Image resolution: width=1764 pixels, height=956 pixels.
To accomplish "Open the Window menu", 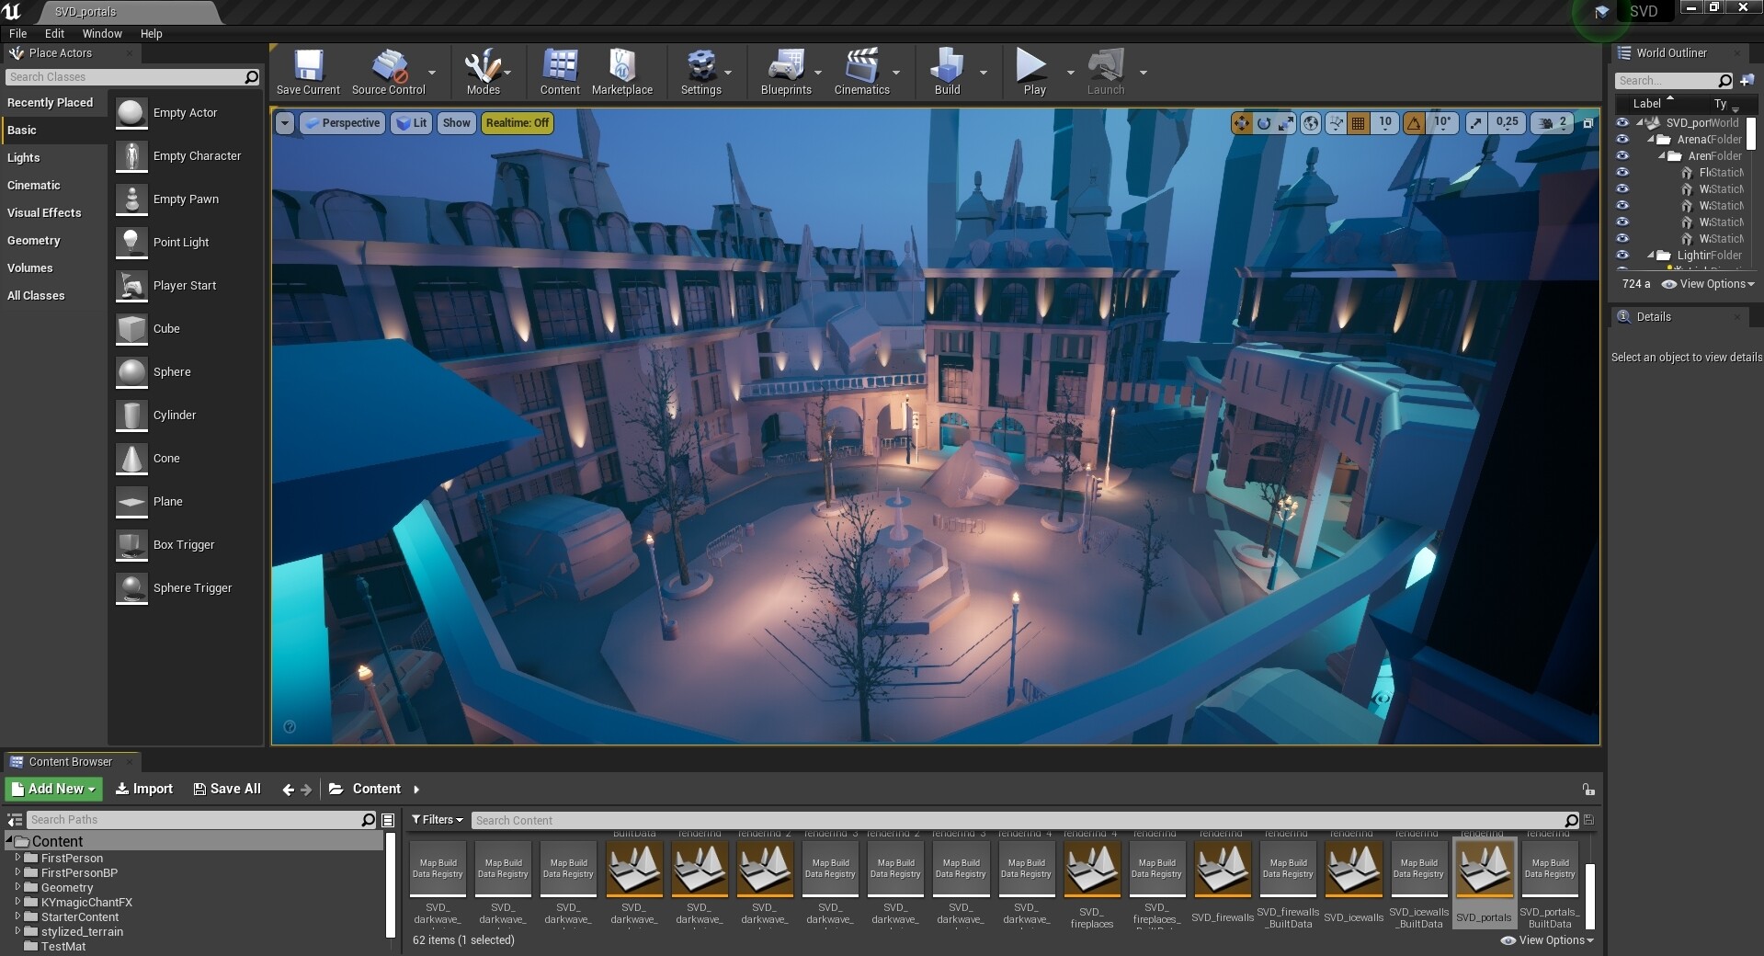I will click(101, 33).
